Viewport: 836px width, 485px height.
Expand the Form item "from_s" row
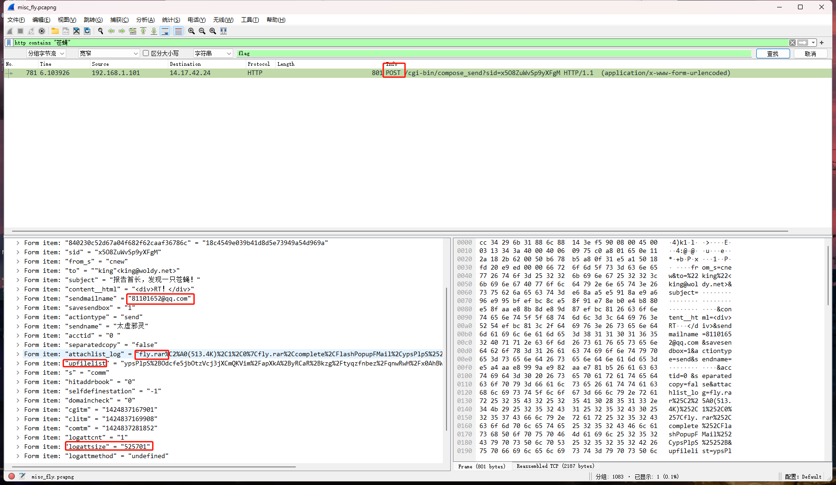point(18,261)
